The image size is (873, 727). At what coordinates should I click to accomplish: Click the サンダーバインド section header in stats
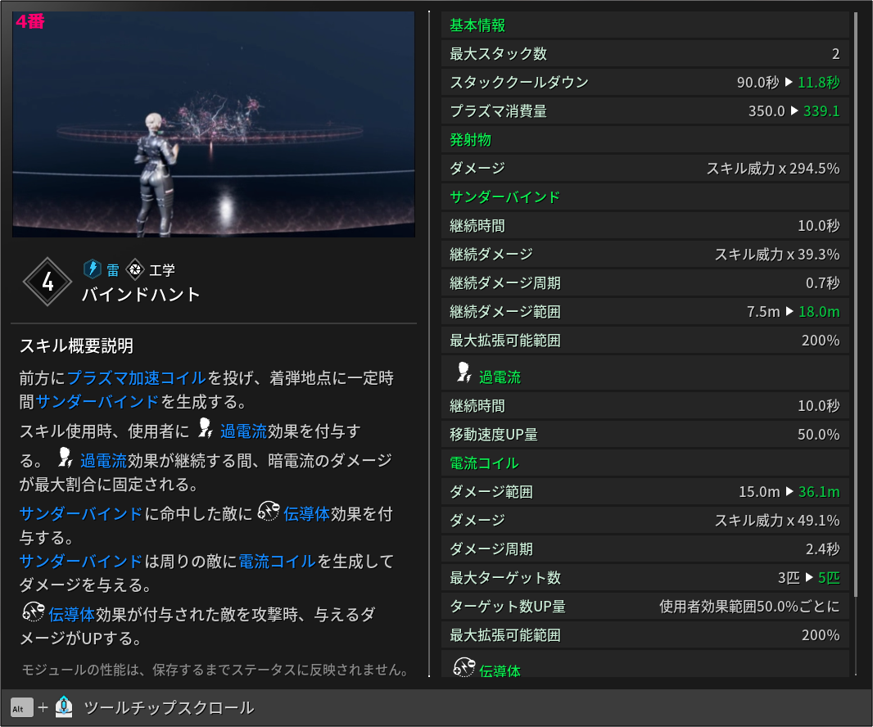tap(645, 197)
